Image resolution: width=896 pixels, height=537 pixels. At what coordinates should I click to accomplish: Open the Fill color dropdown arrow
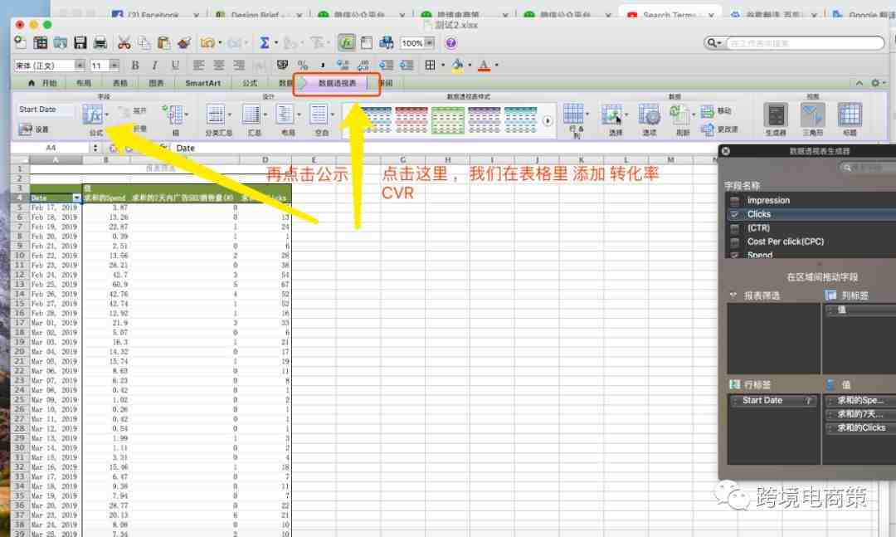click(470, 66)
